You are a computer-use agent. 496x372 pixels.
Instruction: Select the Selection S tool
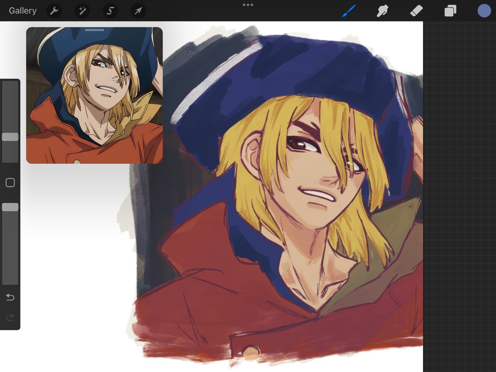(x=110, y=11)
